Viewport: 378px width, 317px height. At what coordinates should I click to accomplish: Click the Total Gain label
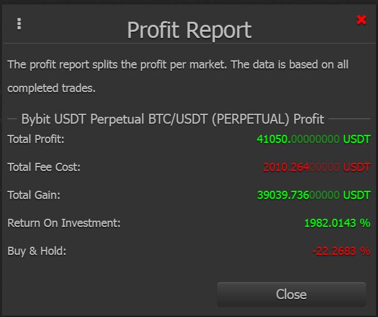pyautogui.click(x=34, y=195)
